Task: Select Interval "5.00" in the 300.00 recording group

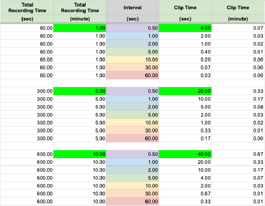Action: click(x=132, y=115)
